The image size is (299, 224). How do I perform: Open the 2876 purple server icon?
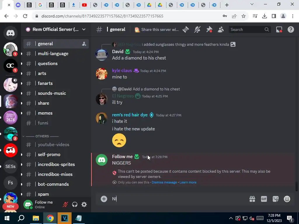[11, 118]
